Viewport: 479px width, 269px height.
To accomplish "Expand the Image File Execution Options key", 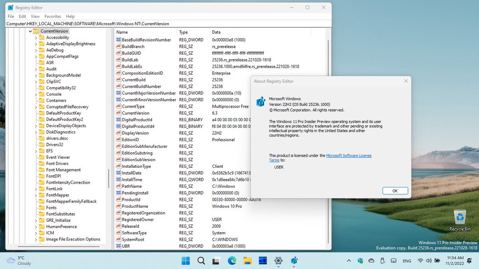I will [36, 239].
